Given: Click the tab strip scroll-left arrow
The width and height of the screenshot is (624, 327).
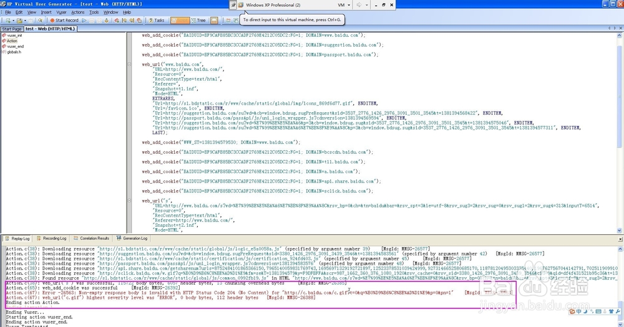Looking at the screenshot, I should [609, 28].
